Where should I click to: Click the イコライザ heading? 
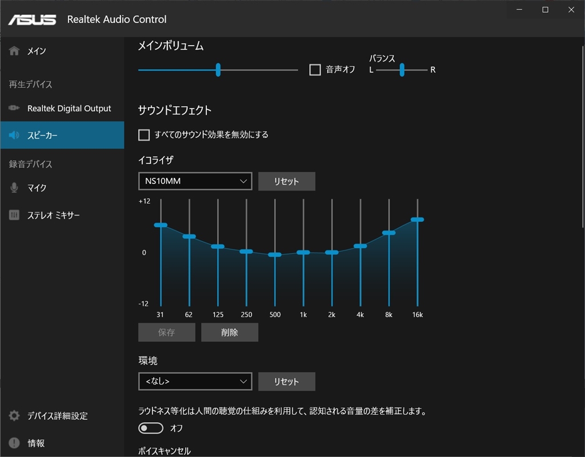click(155, 160)
